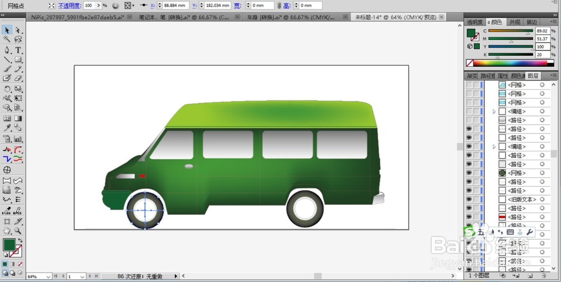
Task: Choose the Gradient tool
Action: coord(18,118)
